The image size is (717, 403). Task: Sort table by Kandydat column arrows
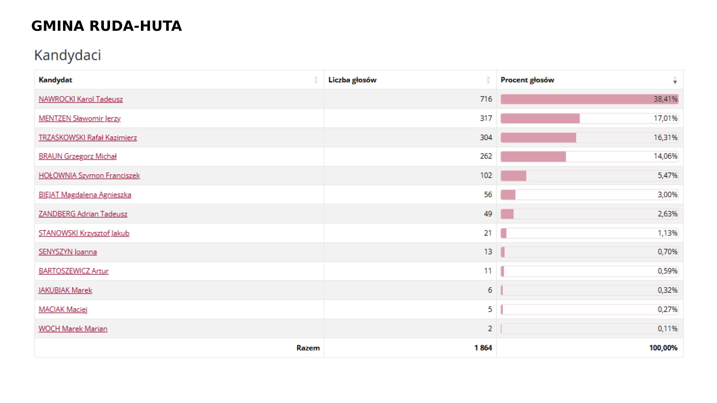point(316,80)
